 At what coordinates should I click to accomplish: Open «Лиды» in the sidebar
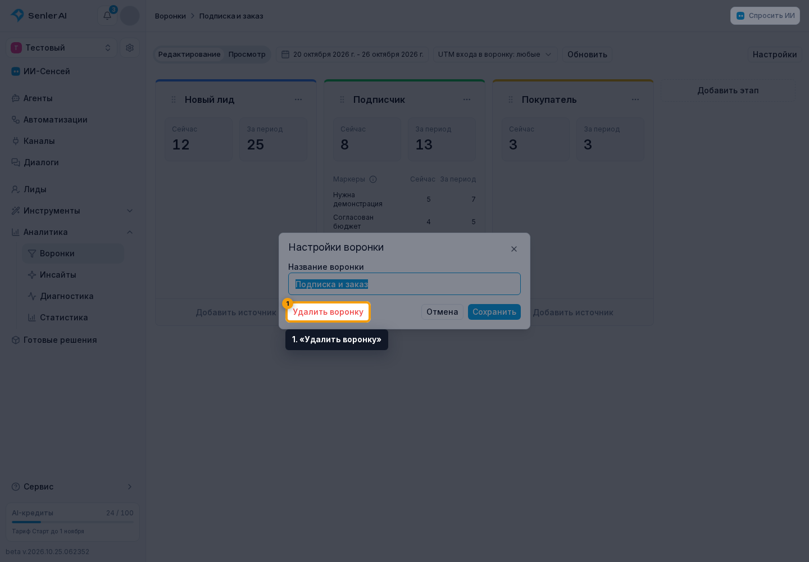(72, 189)
